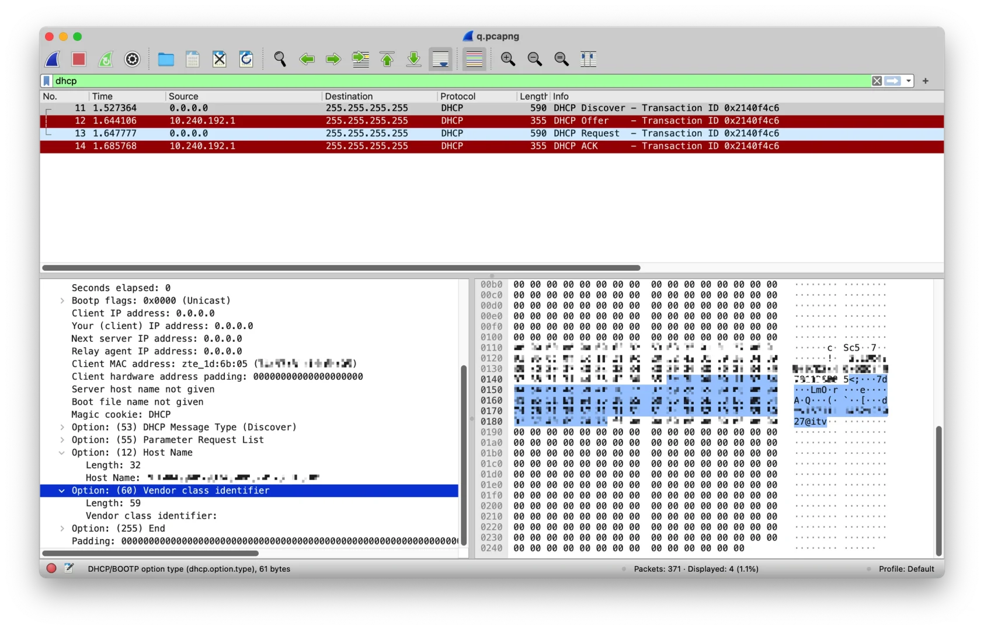984x630 pixels.
Task: Go forward in packet history
Action: tap(333, 59)
